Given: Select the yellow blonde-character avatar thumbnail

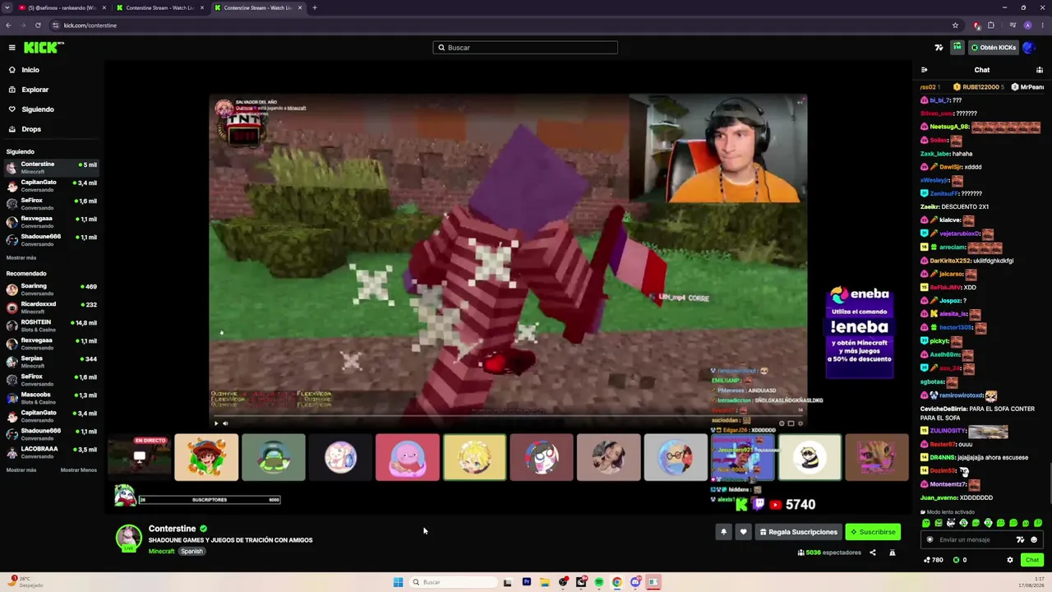Looking at the screenshot, I should coord(475,457).
